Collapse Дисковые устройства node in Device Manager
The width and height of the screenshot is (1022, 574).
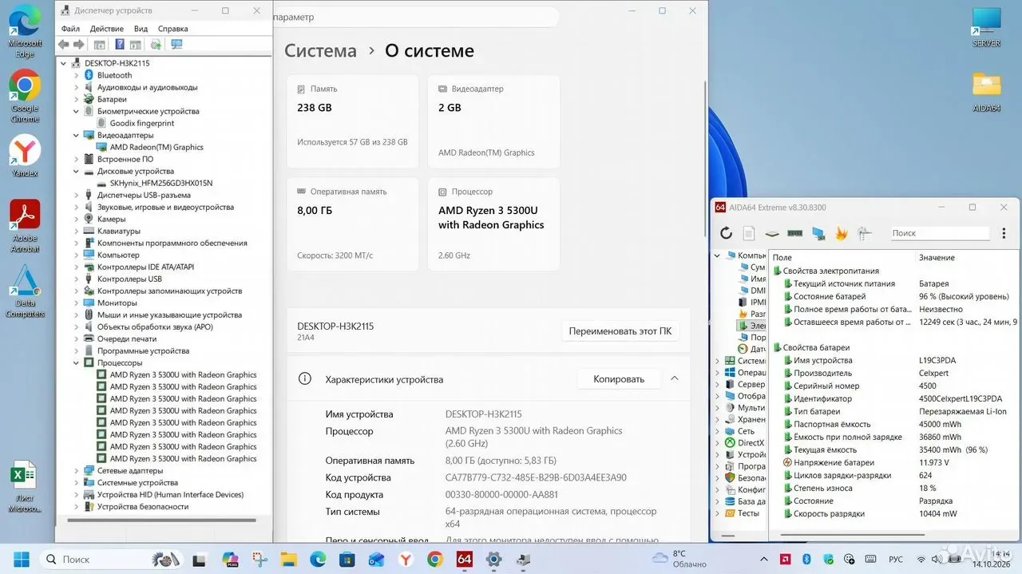tap(77, 171)
